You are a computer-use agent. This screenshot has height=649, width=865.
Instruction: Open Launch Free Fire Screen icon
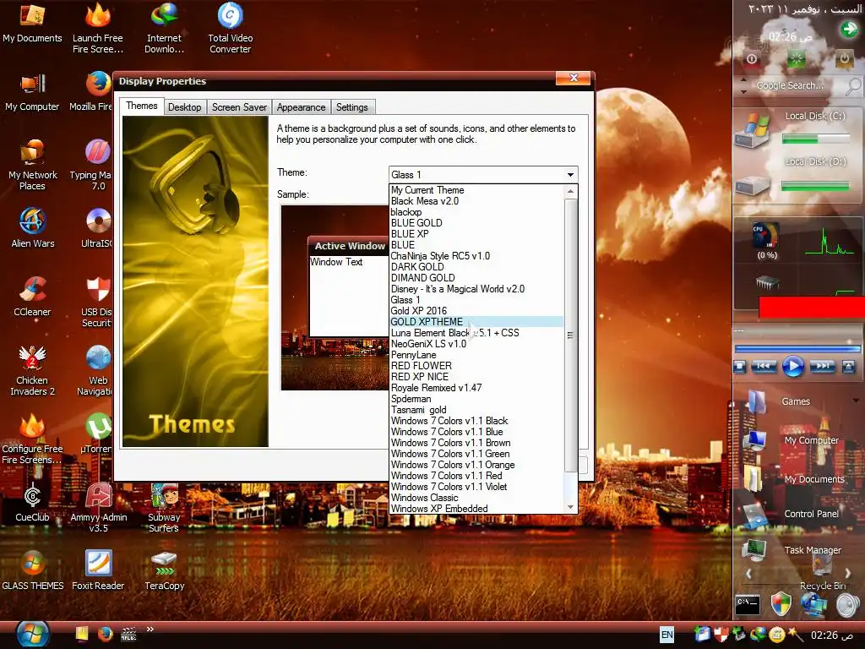[98, 28]
